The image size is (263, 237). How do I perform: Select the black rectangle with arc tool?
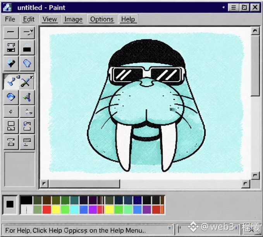pos(27,48)
